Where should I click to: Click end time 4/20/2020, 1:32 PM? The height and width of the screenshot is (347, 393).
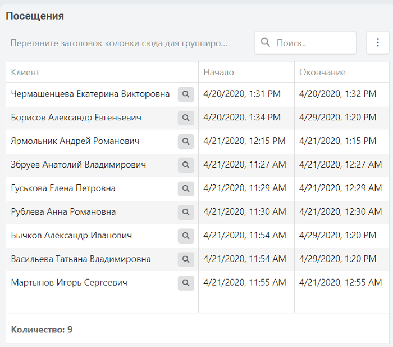click(x=338, y=94)
